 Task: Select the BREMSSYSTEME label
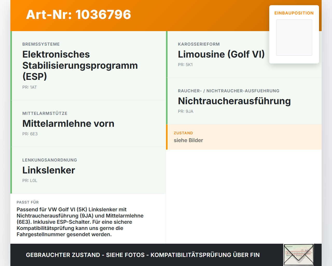[x=41, y=44]
